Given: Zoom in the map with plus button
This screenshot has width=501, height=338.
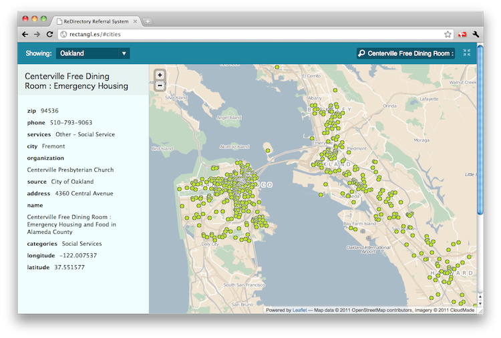Looking at the screenshot, I should click(160, 75).
